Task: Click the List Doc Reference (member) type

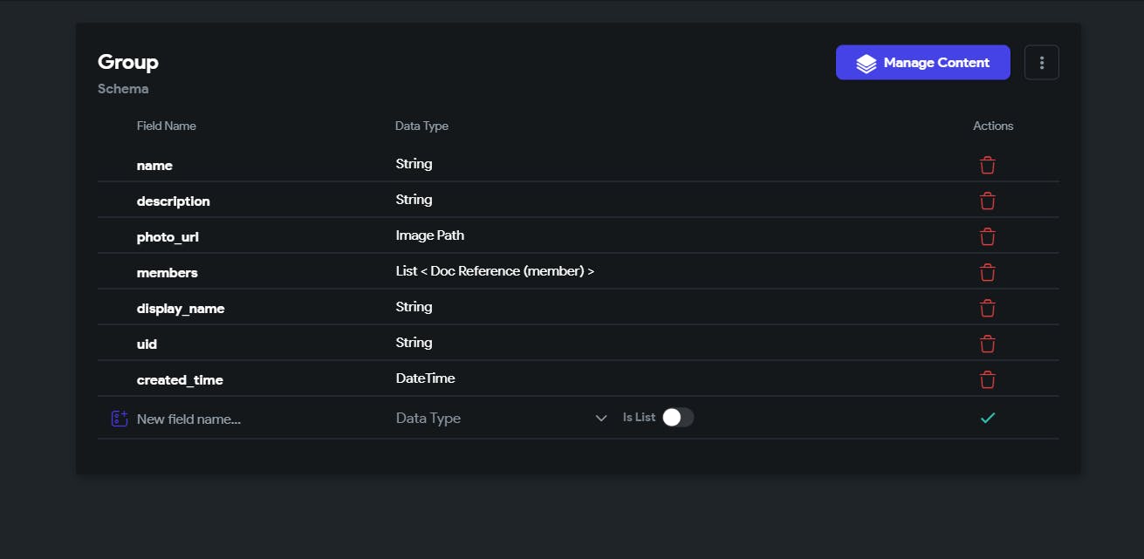Action: point(495,271)
